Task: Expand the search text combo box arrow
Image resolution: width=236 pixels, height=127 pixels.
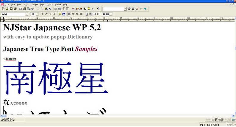Action: point(125,9)
